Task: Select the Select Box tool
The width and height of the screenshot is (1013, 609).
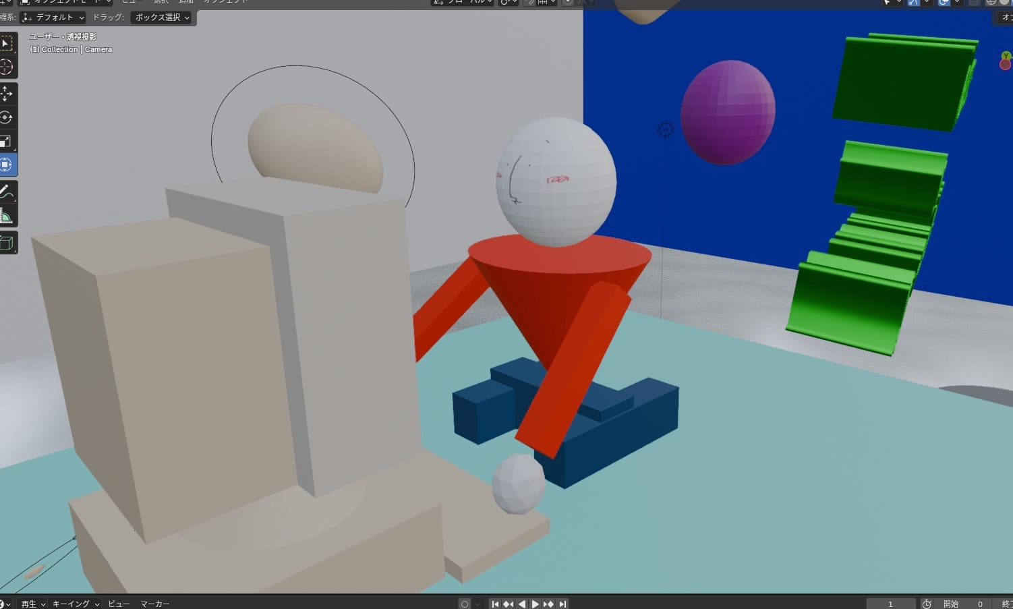Action: [7, 44]
